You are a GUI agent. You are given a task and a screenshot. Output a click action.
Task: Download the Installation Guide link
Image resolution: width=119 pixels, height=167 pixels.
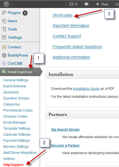click(86, 89)
